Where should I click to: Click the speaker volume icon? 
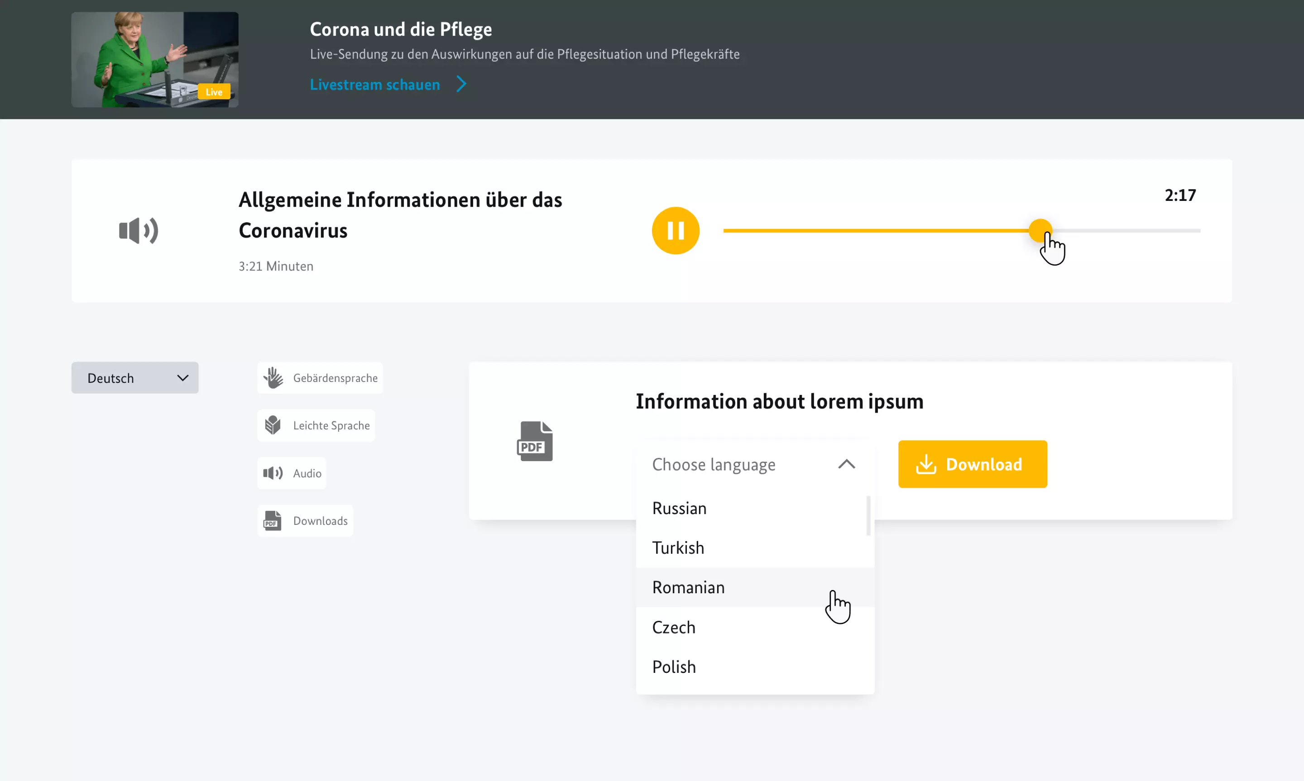(x=138, y=230)
